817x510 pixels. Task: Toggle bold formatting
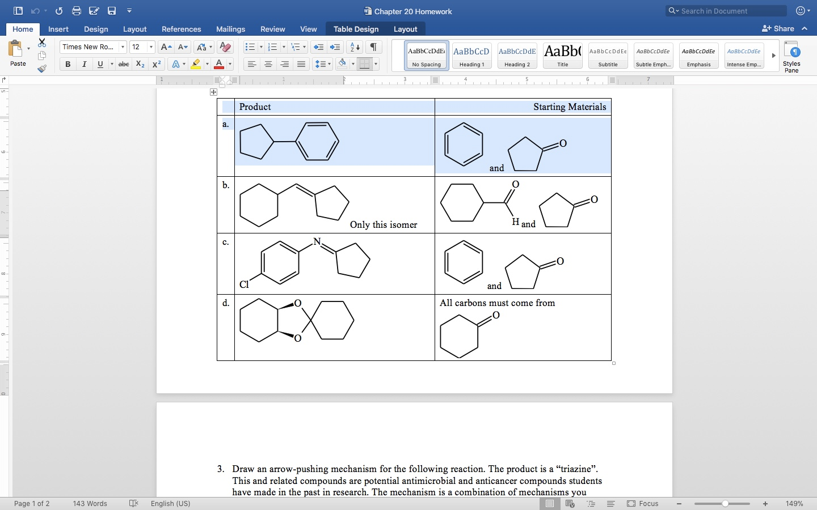click(x=68, y=64)
